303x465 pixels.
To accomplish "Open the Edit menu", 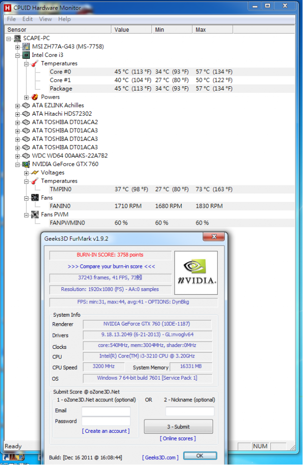I will 27,19.
